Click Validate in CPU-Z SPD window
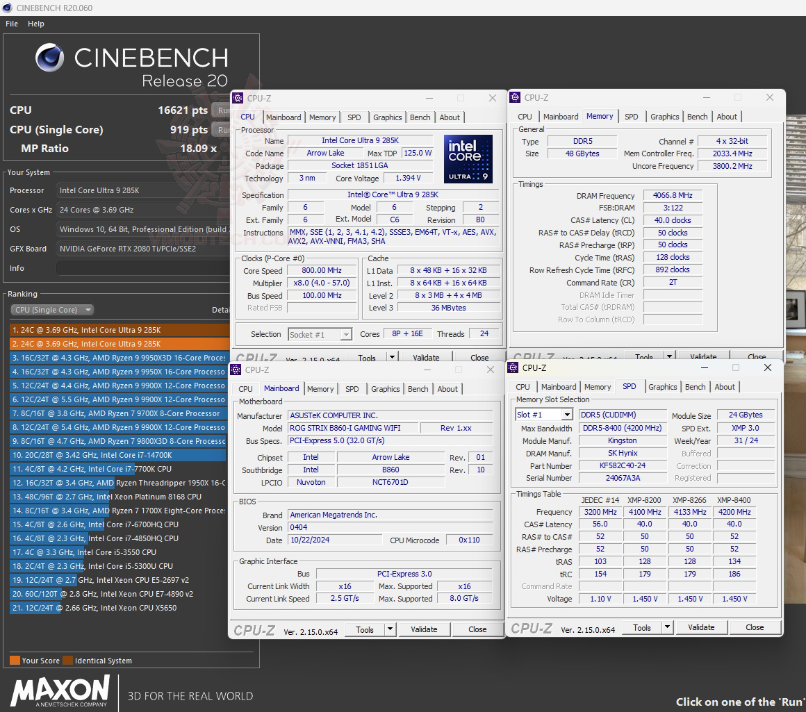The image size is (806, 712). 701,627
